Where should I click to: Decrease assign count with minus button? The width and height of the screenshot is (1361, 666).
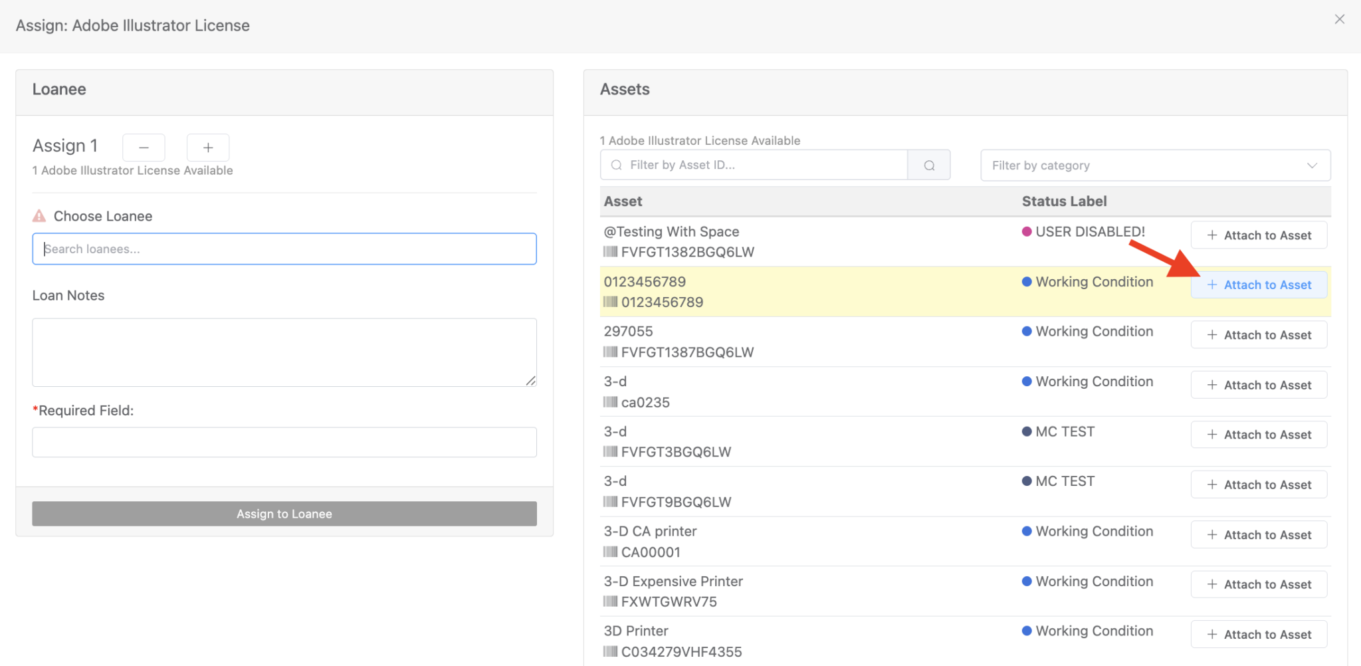tap(144, 147)
